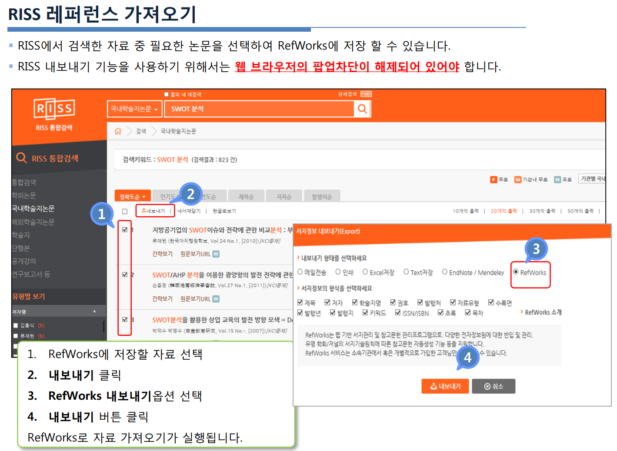The width and height of the screenshot is (617, 451).
Task: Open the virtual keyboard next to 상세검색
Action: [366, 94]
